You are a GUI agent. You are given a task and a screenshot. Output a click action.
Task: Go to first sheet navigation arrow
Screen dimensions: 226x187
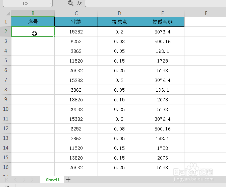pos(7,180)
